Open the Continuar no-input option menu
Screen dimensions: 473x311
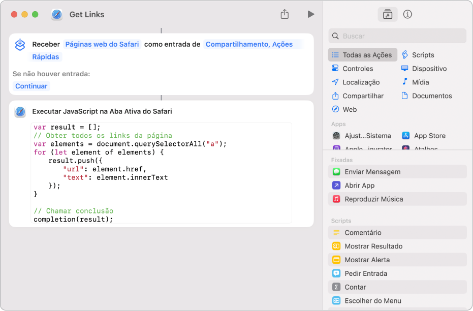(x=31, y=86)
